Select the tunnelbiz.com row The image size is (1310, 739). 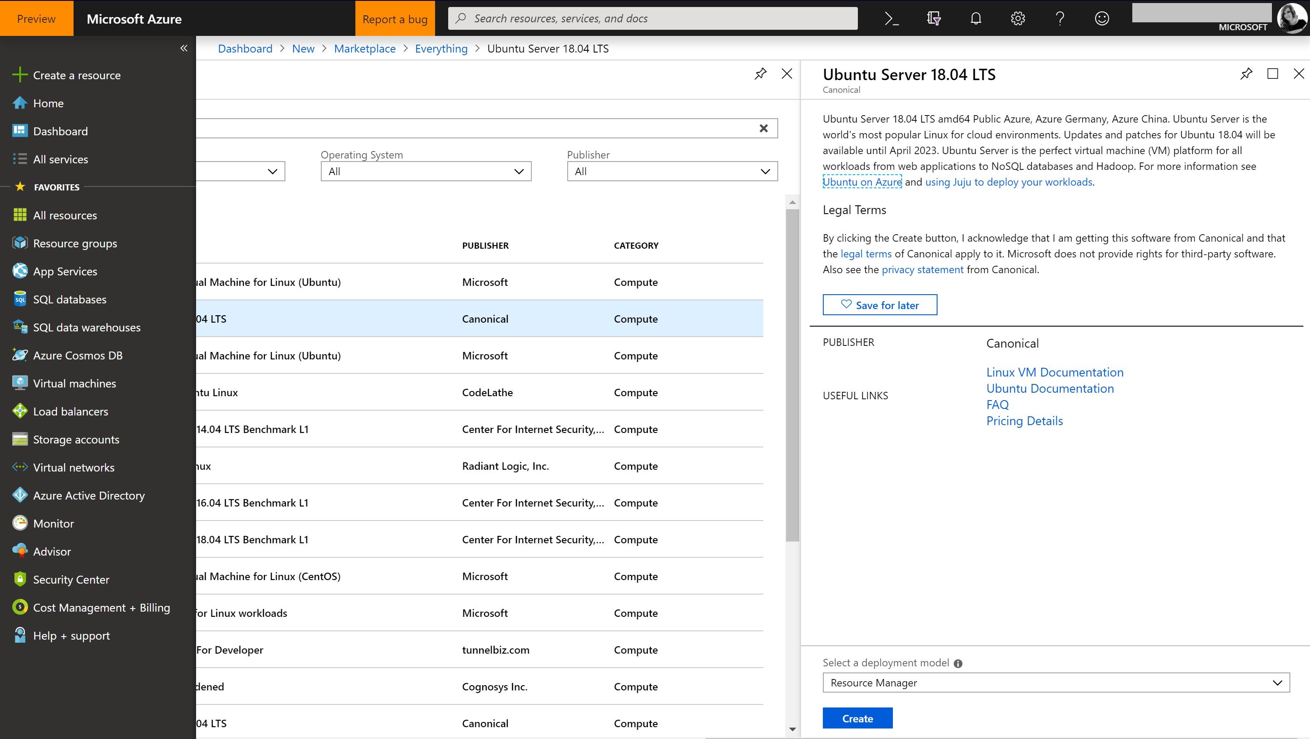click(x=480, y=650)
